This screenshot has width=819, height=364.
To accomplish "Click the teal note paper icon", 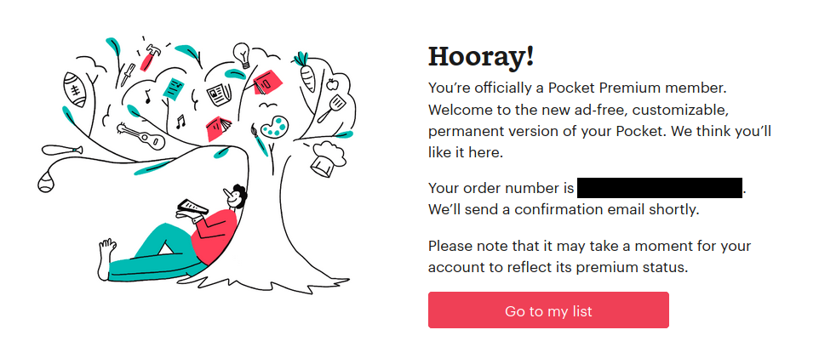I will point(174,88).
